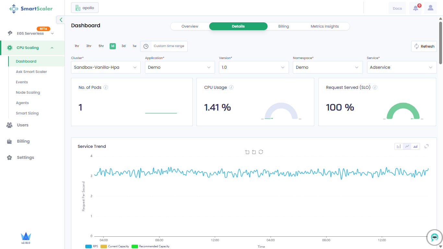
Task: Open the notifications bell
Action: (415, 8)
